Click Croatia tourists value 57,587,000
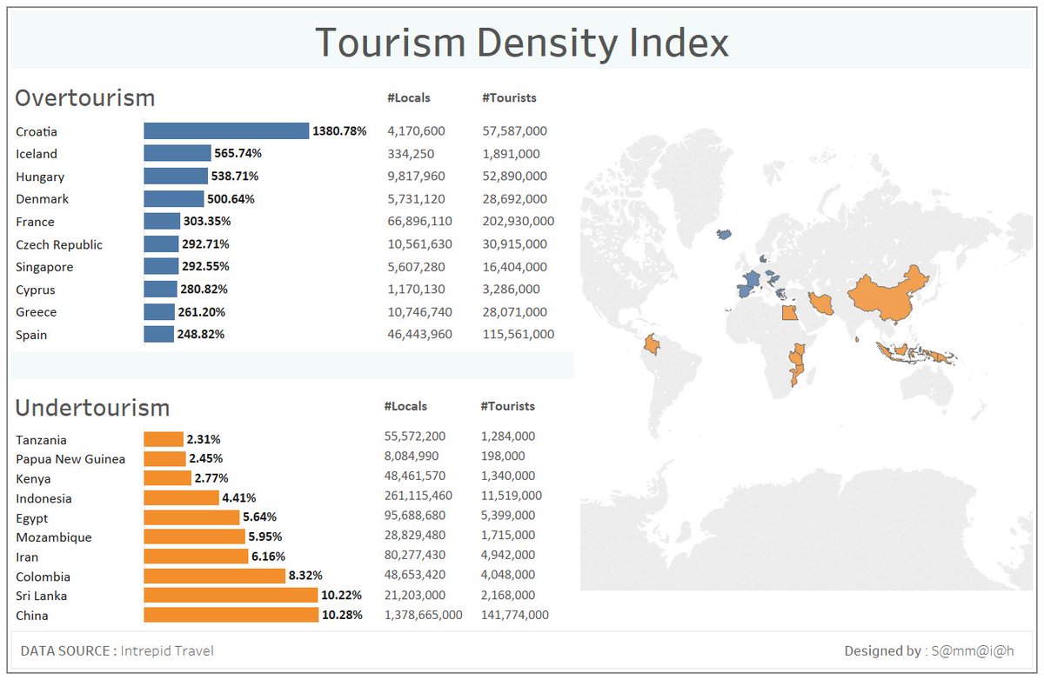 tap(515, 131)
